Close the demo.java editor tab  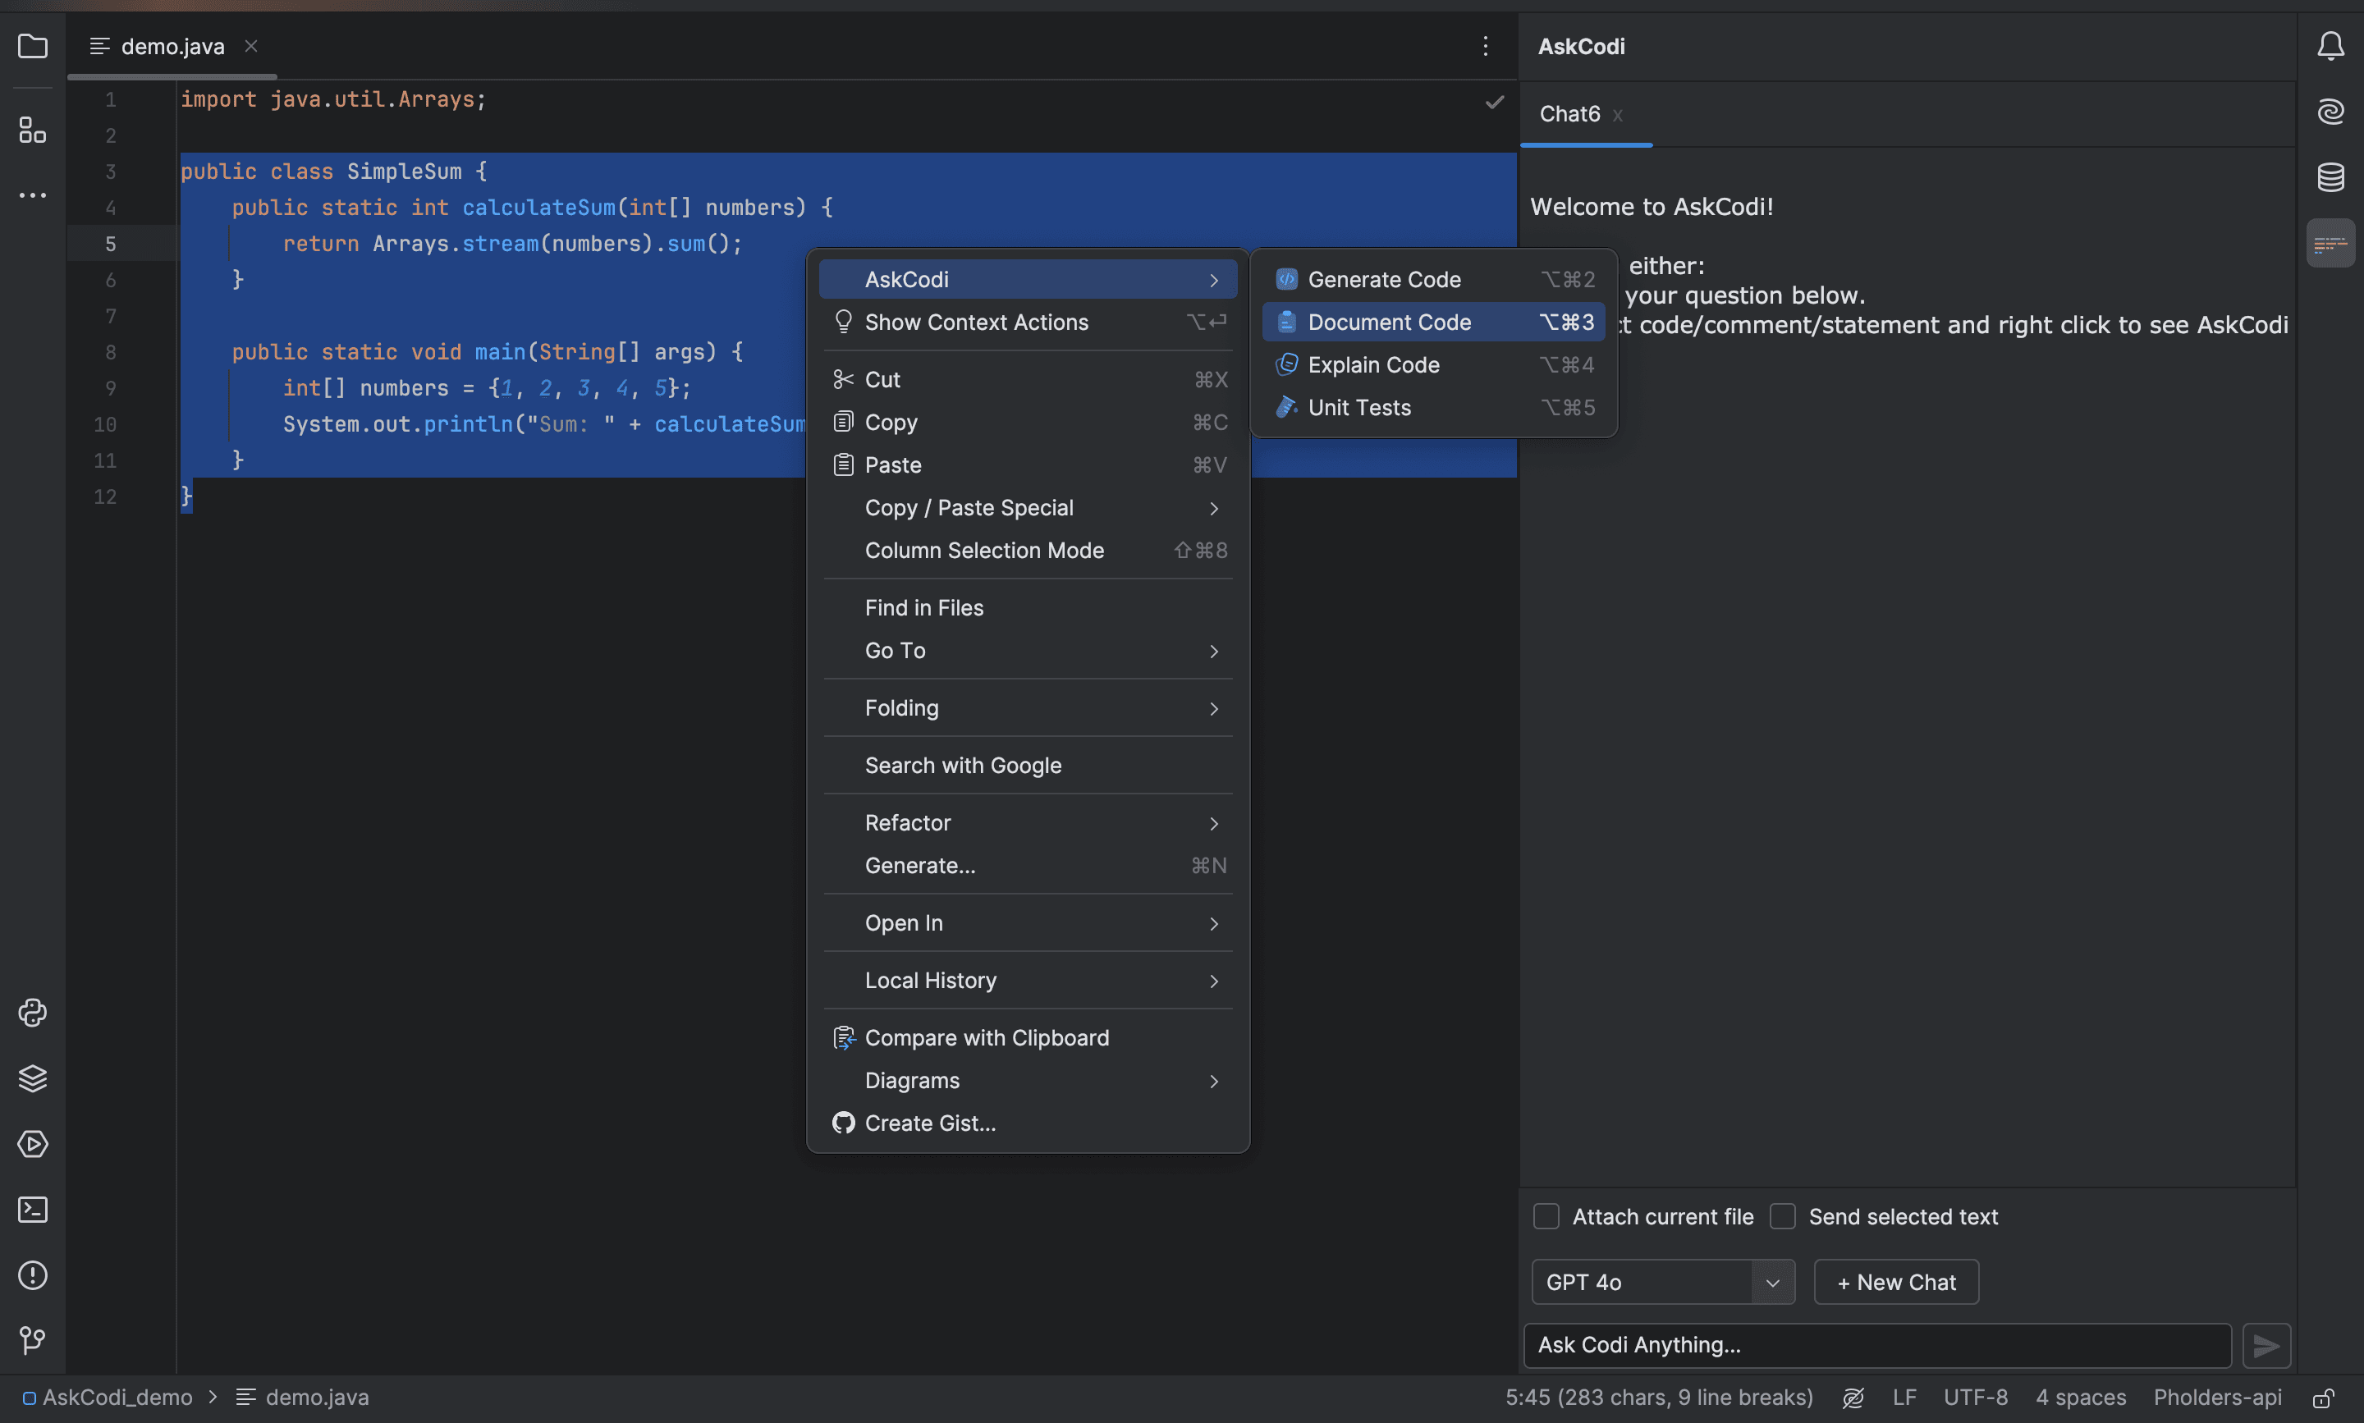click(x=250, y=46)
